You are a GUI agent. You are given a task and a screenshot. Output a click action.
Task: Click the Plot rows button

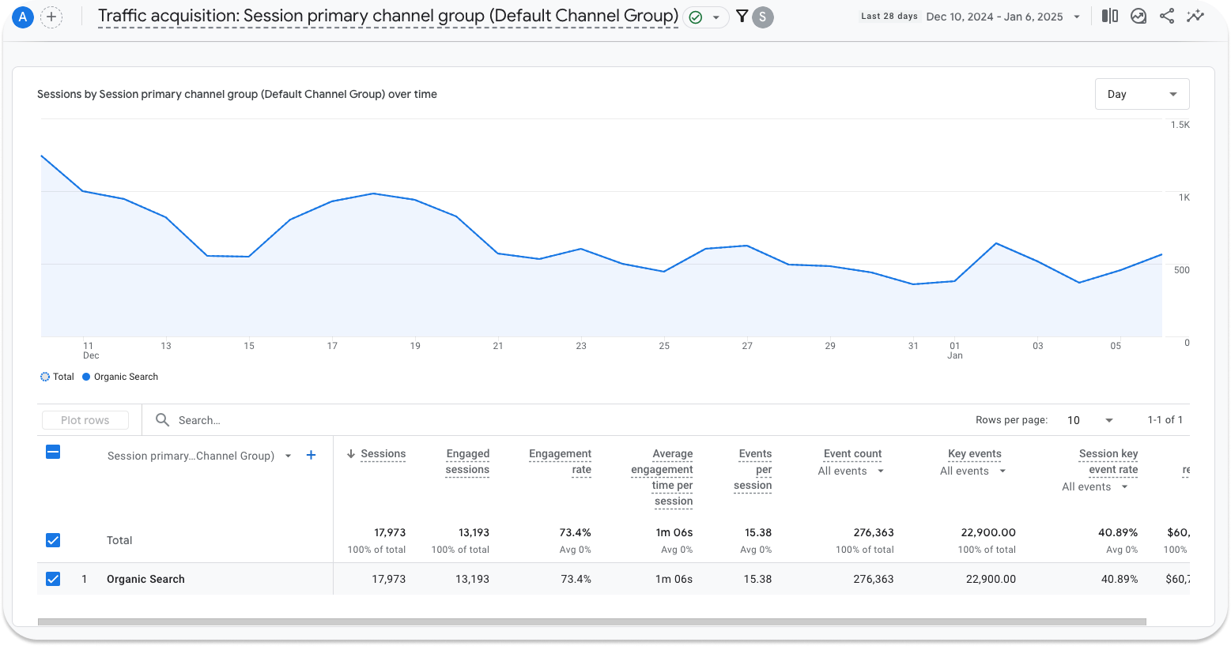click(85, 420)
